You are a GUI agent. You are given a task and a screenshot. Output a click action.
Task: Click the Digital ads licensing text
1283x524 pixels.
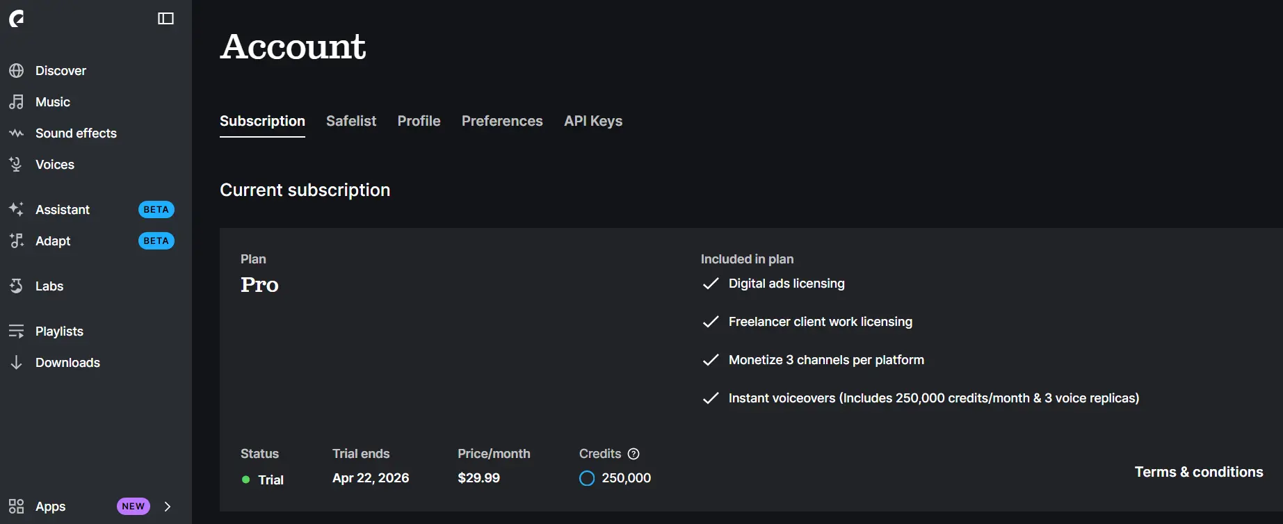786,284
